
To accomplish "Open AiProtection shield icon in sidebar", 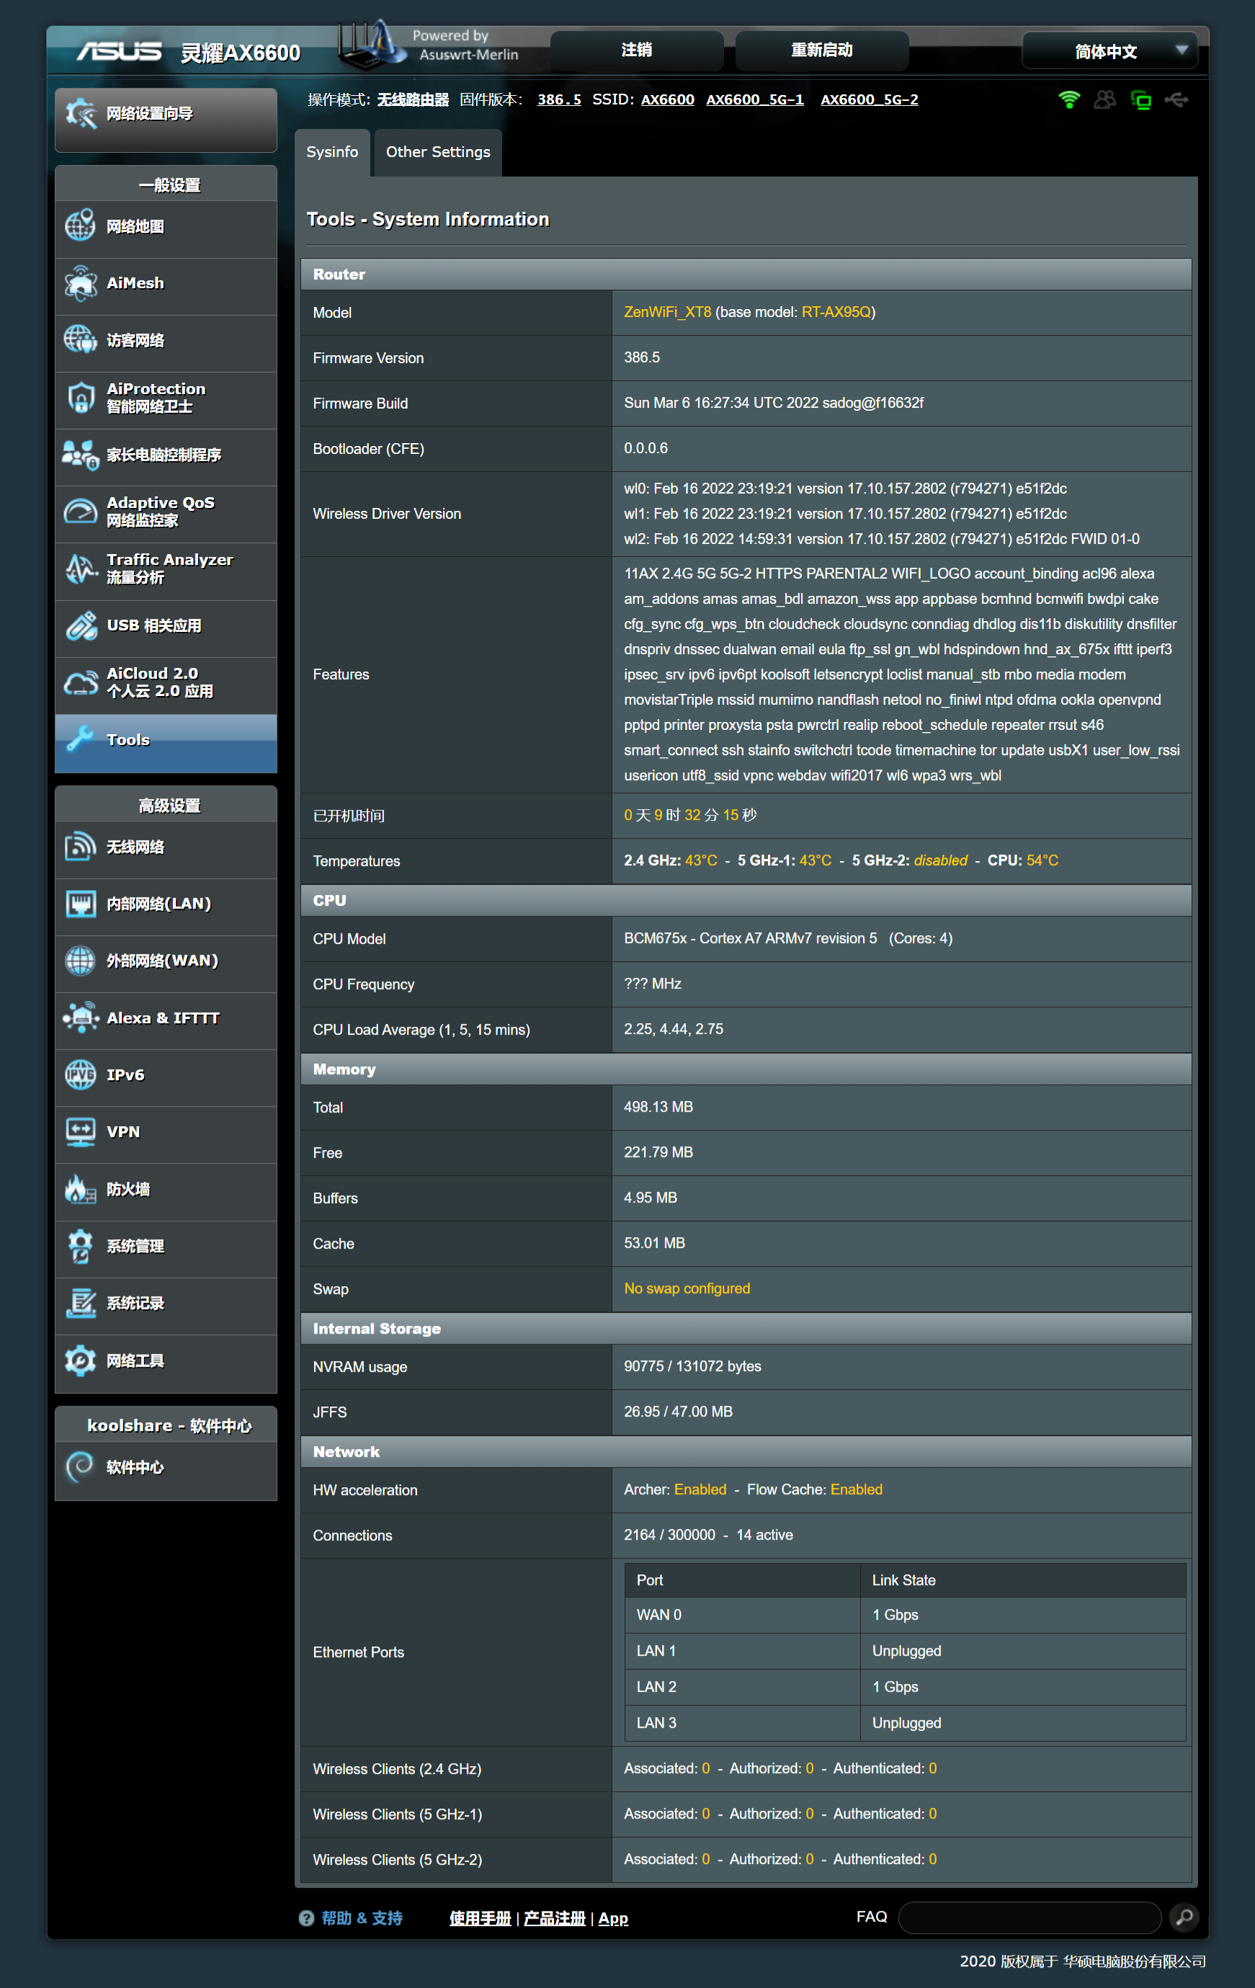I will tap(80, 397).
